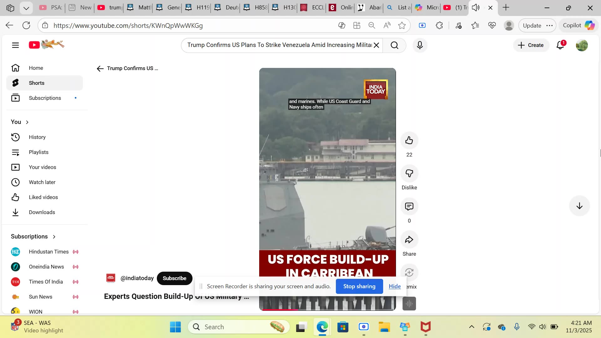Go to next Short with down arrow
Image resolution: width=601 pixels, height=338 pixels.
(579, 206)
